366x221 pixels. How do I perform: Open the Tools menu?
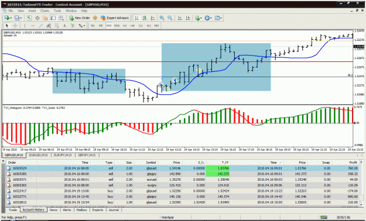tap(57, 11)
